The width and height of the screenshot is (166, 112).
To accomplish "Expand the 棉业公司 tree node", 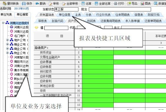I will (7, 44).
